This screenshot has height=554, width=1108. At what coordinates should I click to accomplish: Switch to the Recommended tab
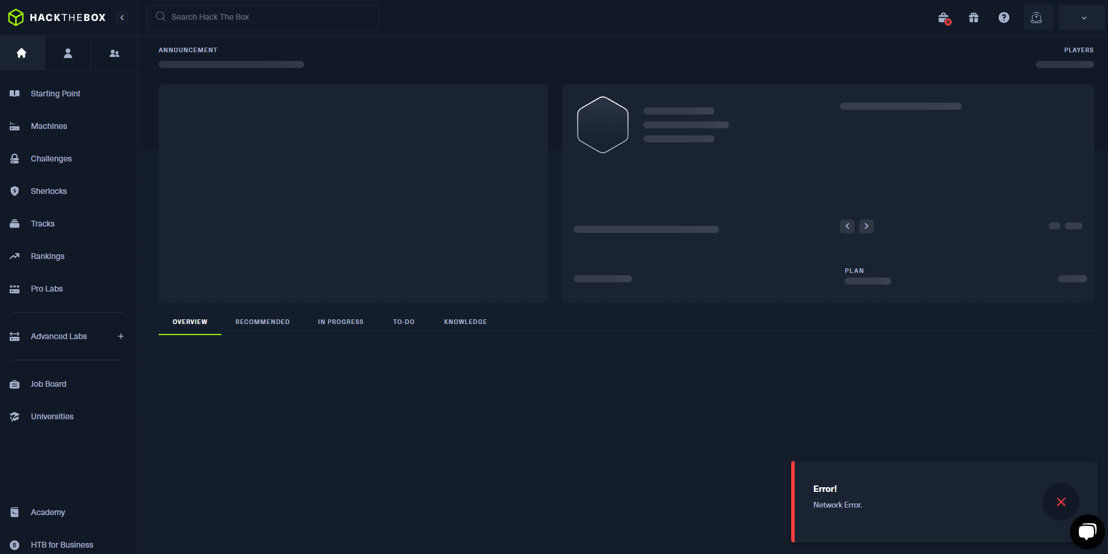point(262,322)
